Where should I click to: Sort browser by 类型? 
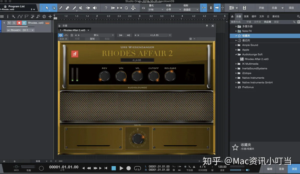point(276,22)
